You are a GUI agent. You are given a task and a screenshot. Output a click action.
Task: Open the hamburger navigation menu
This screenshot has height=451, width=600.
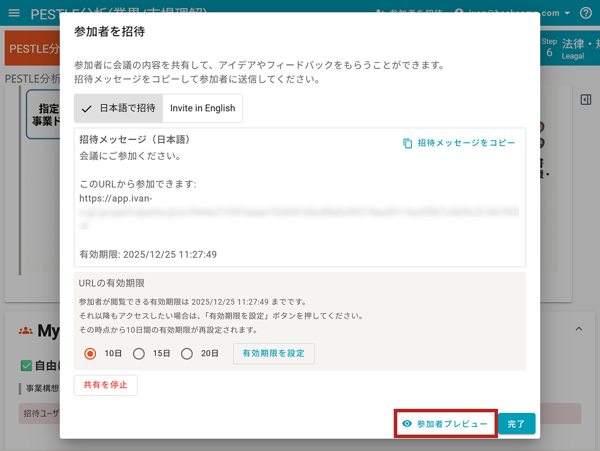point(14,13)
